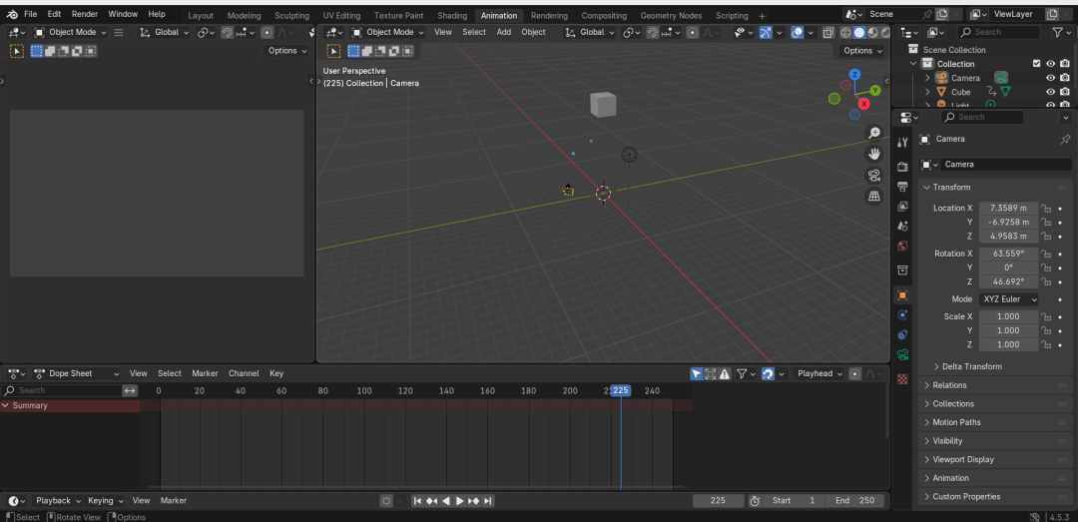Image resolution: width=1078 pixels, height=522 pixels.
Task: Select wireframe viewport shading mode
Action: tap(846, 32)
